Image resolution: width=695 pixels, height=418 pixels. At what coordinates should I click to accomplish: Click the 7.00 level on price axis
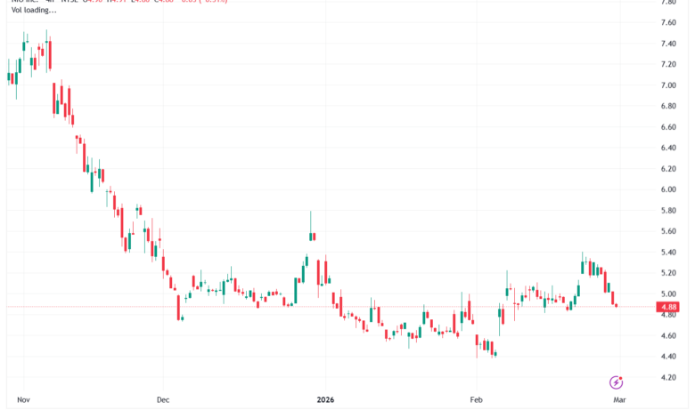coord(668,85)
